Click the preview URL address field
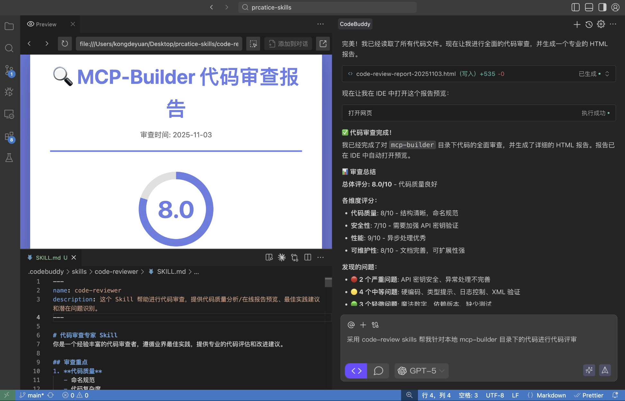 point(159,44)
